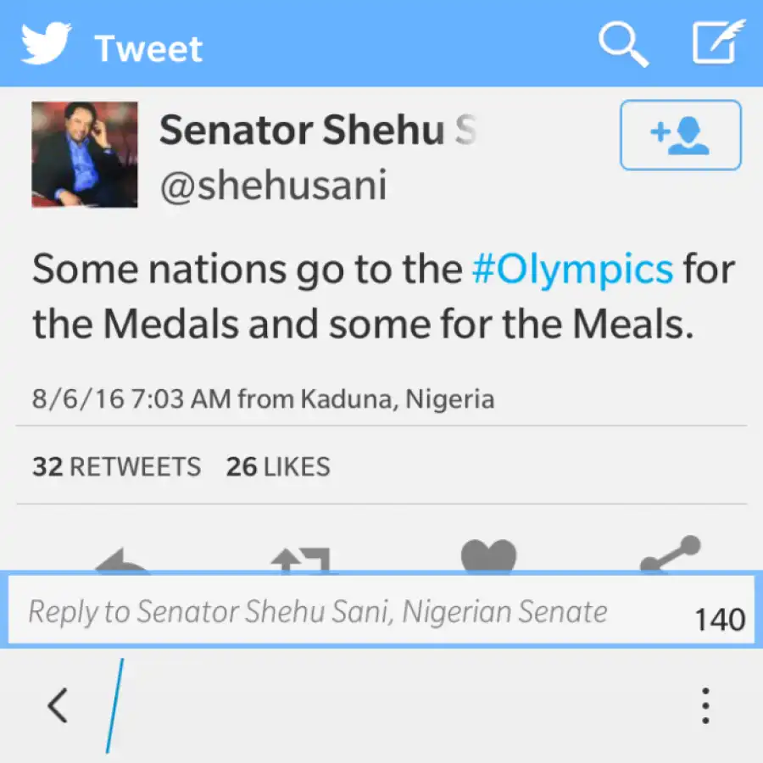View the Senator Shehu profile picture
Screen dimensions: 763x763
coord(85,154)
